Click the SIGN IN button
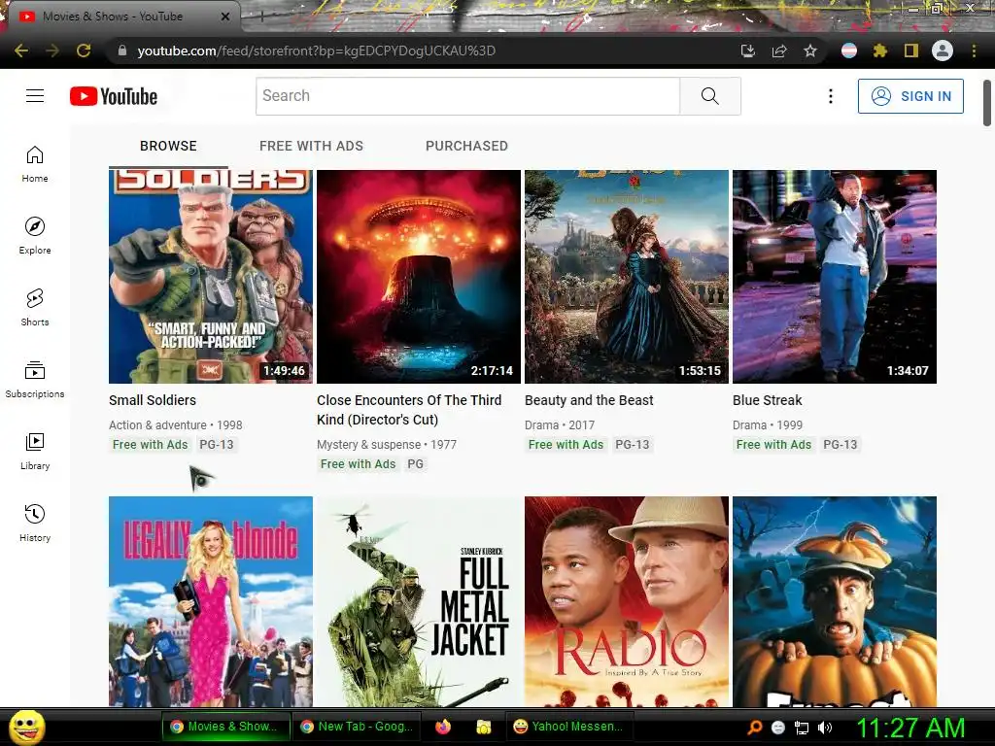 [910, 96]
